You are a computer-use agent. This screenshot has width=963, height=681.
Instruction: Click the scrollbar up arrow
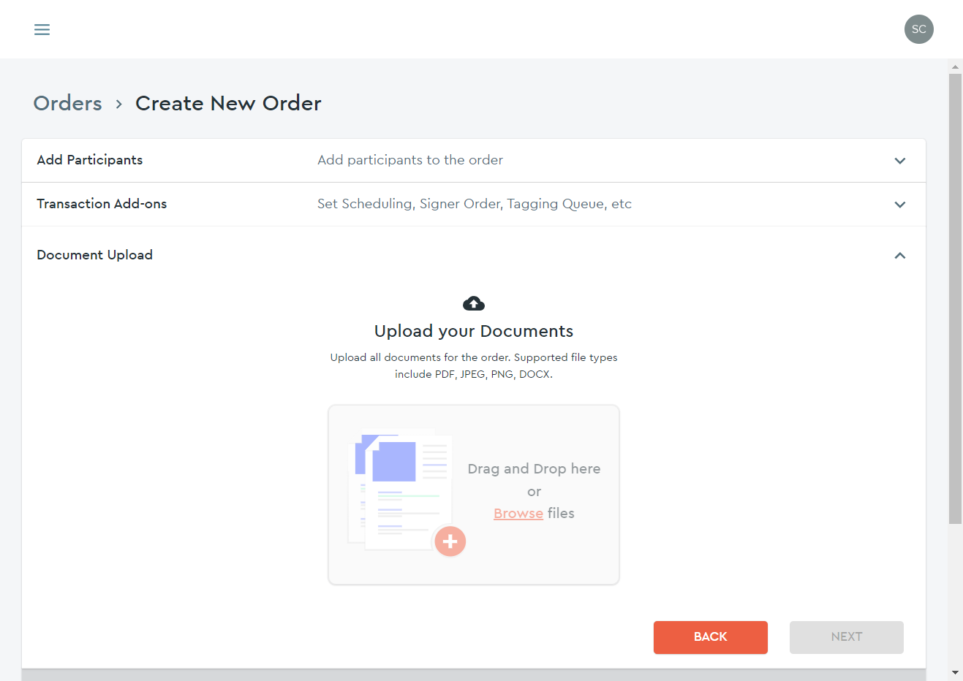click(x=955, y=66)
